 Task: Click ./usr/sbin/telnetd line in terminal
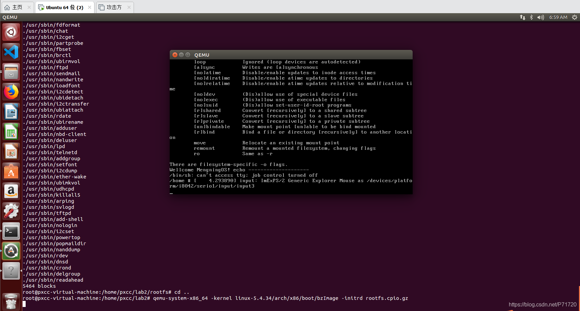[x=50, y=152]
